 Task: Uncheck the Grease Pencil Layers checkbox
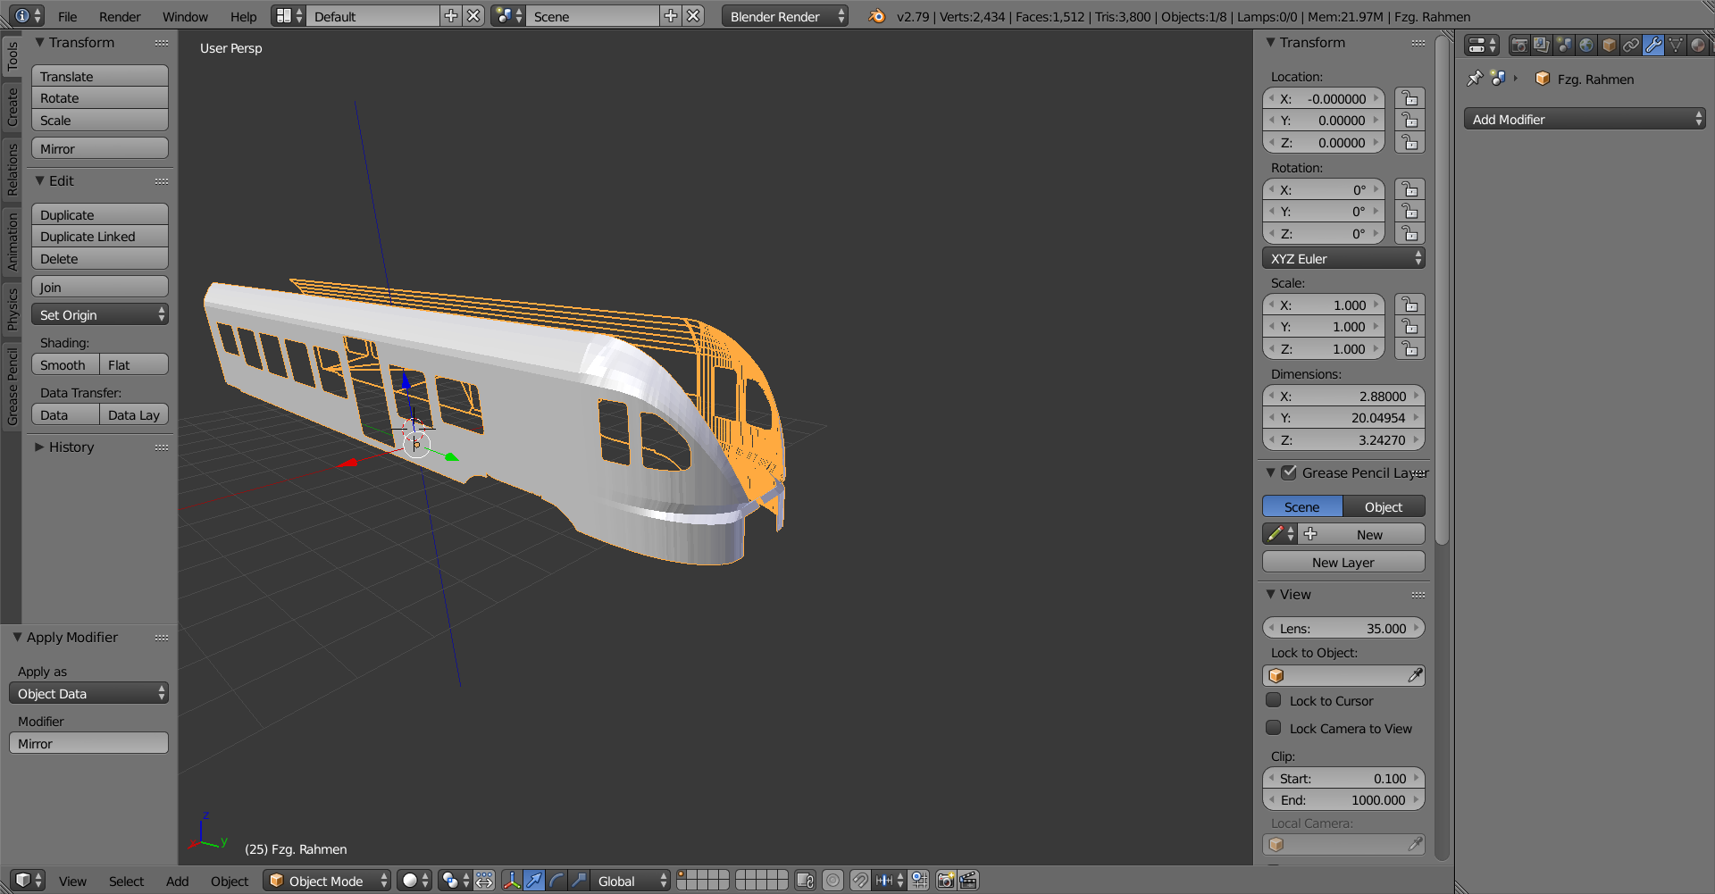tap(1289, 472)
